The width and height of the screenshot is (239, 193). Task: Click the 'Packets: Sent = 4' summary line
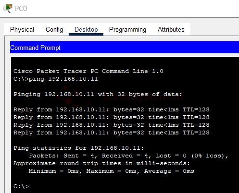[128, 156]
